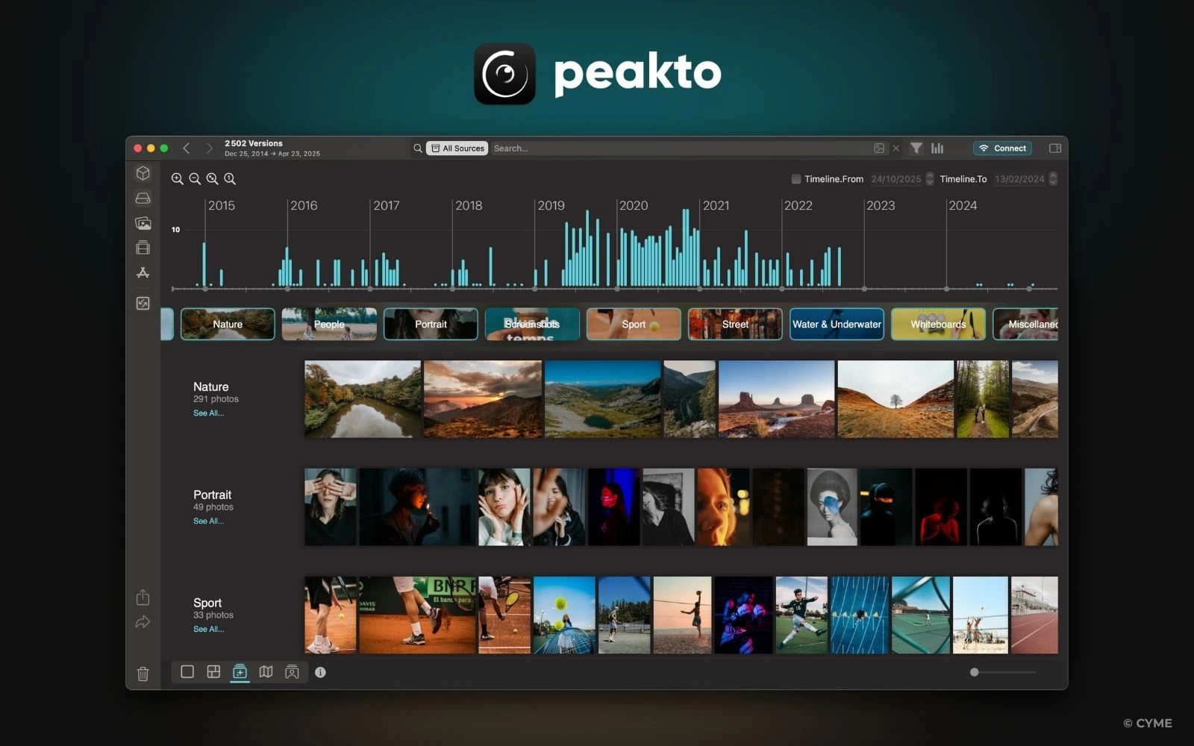
Task: Select the cube icon at the sidebar top
Action: (x=143, y=172)
